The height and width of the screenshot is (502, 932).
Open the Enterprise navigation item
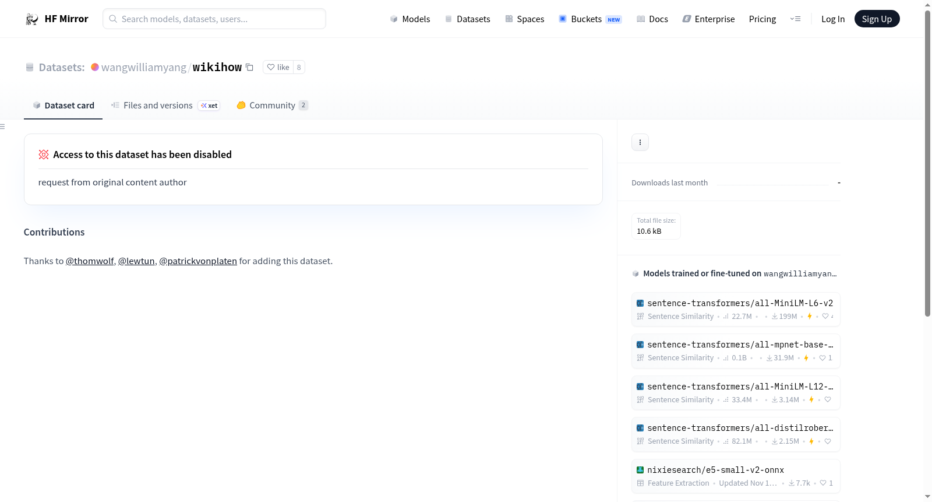coord(708,19)
